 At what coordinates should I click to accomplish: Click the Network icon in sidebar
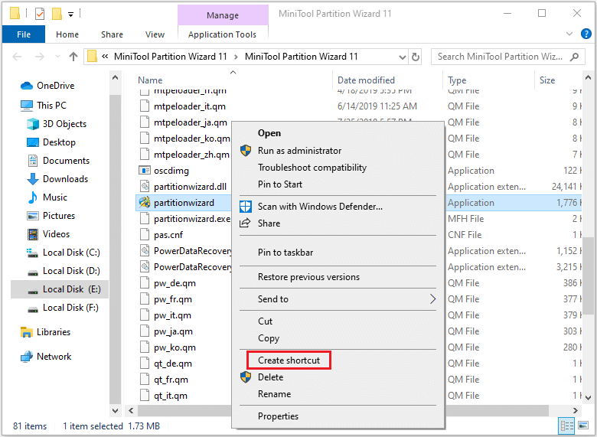(x=26, y=357)
